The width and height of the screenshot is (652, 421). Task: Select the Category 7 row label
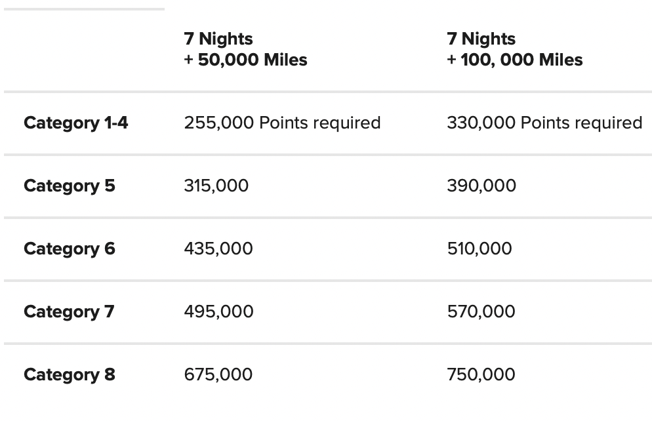pos(69,311)
